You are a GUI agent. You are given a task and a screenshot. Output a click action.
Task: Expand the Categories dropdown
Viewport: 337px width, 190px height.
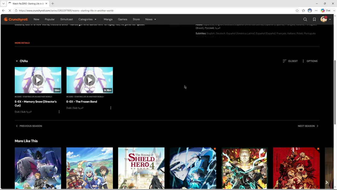(87, 19)
